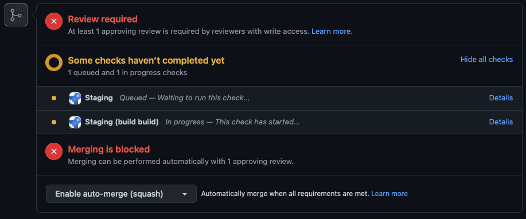Click the yellow status dot for Staging (build build)
526x219 pixels.
click(x=54, y=122)
